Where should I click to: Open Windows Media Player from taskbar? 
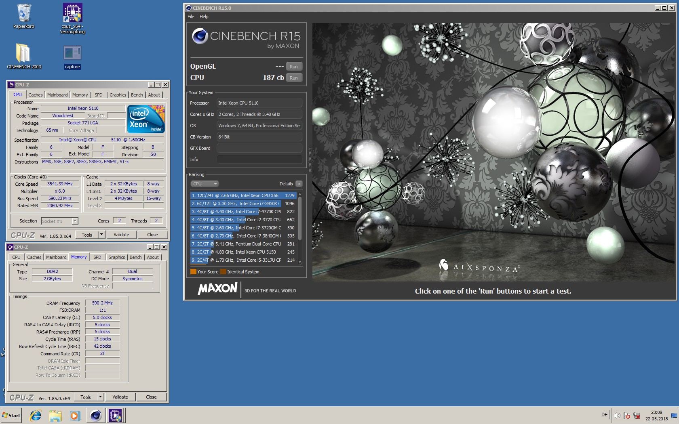[x=75, y=416]
